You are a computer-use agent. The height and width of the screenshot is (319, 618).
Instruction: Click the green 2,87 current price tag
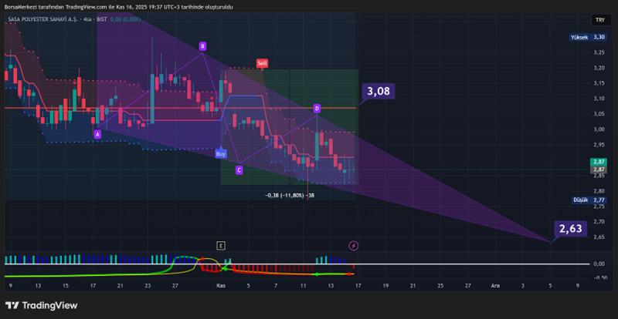[599, 163]
